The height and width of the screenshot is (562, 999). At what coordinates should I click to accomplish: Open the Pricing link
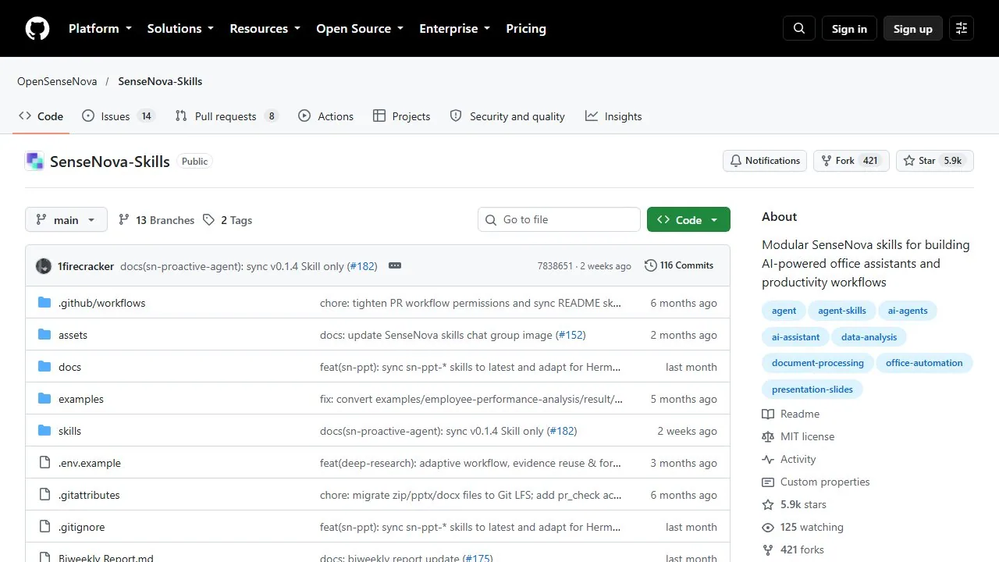(x=526, y=29)
